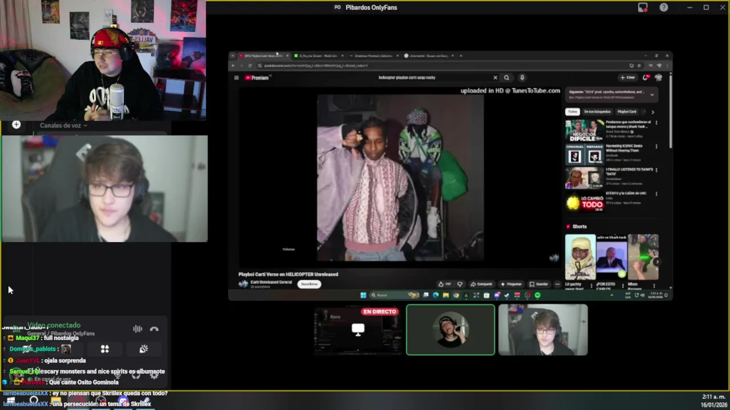Go back in the streamed browser
The image size is (730, 410).
coord(233,65)
